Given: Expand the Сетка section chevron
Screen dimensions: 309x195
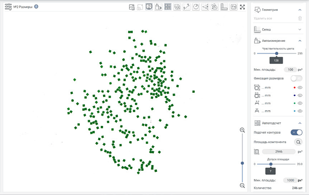Looking at the screenshot, I should pos(300,29).
